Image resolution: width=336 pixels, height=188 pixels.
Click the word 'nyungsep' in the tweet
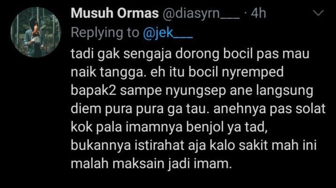[196, 91]
